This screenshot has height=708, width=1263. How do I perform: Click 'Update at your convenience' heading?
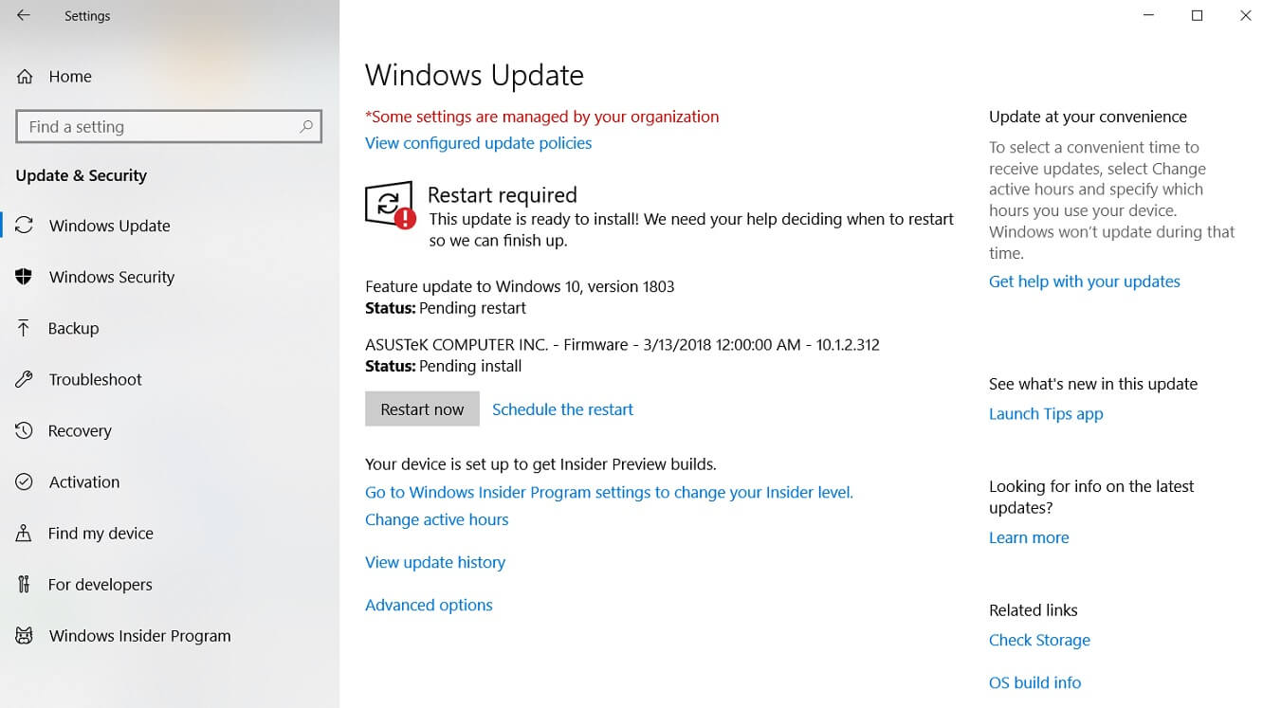(1088, 117)
